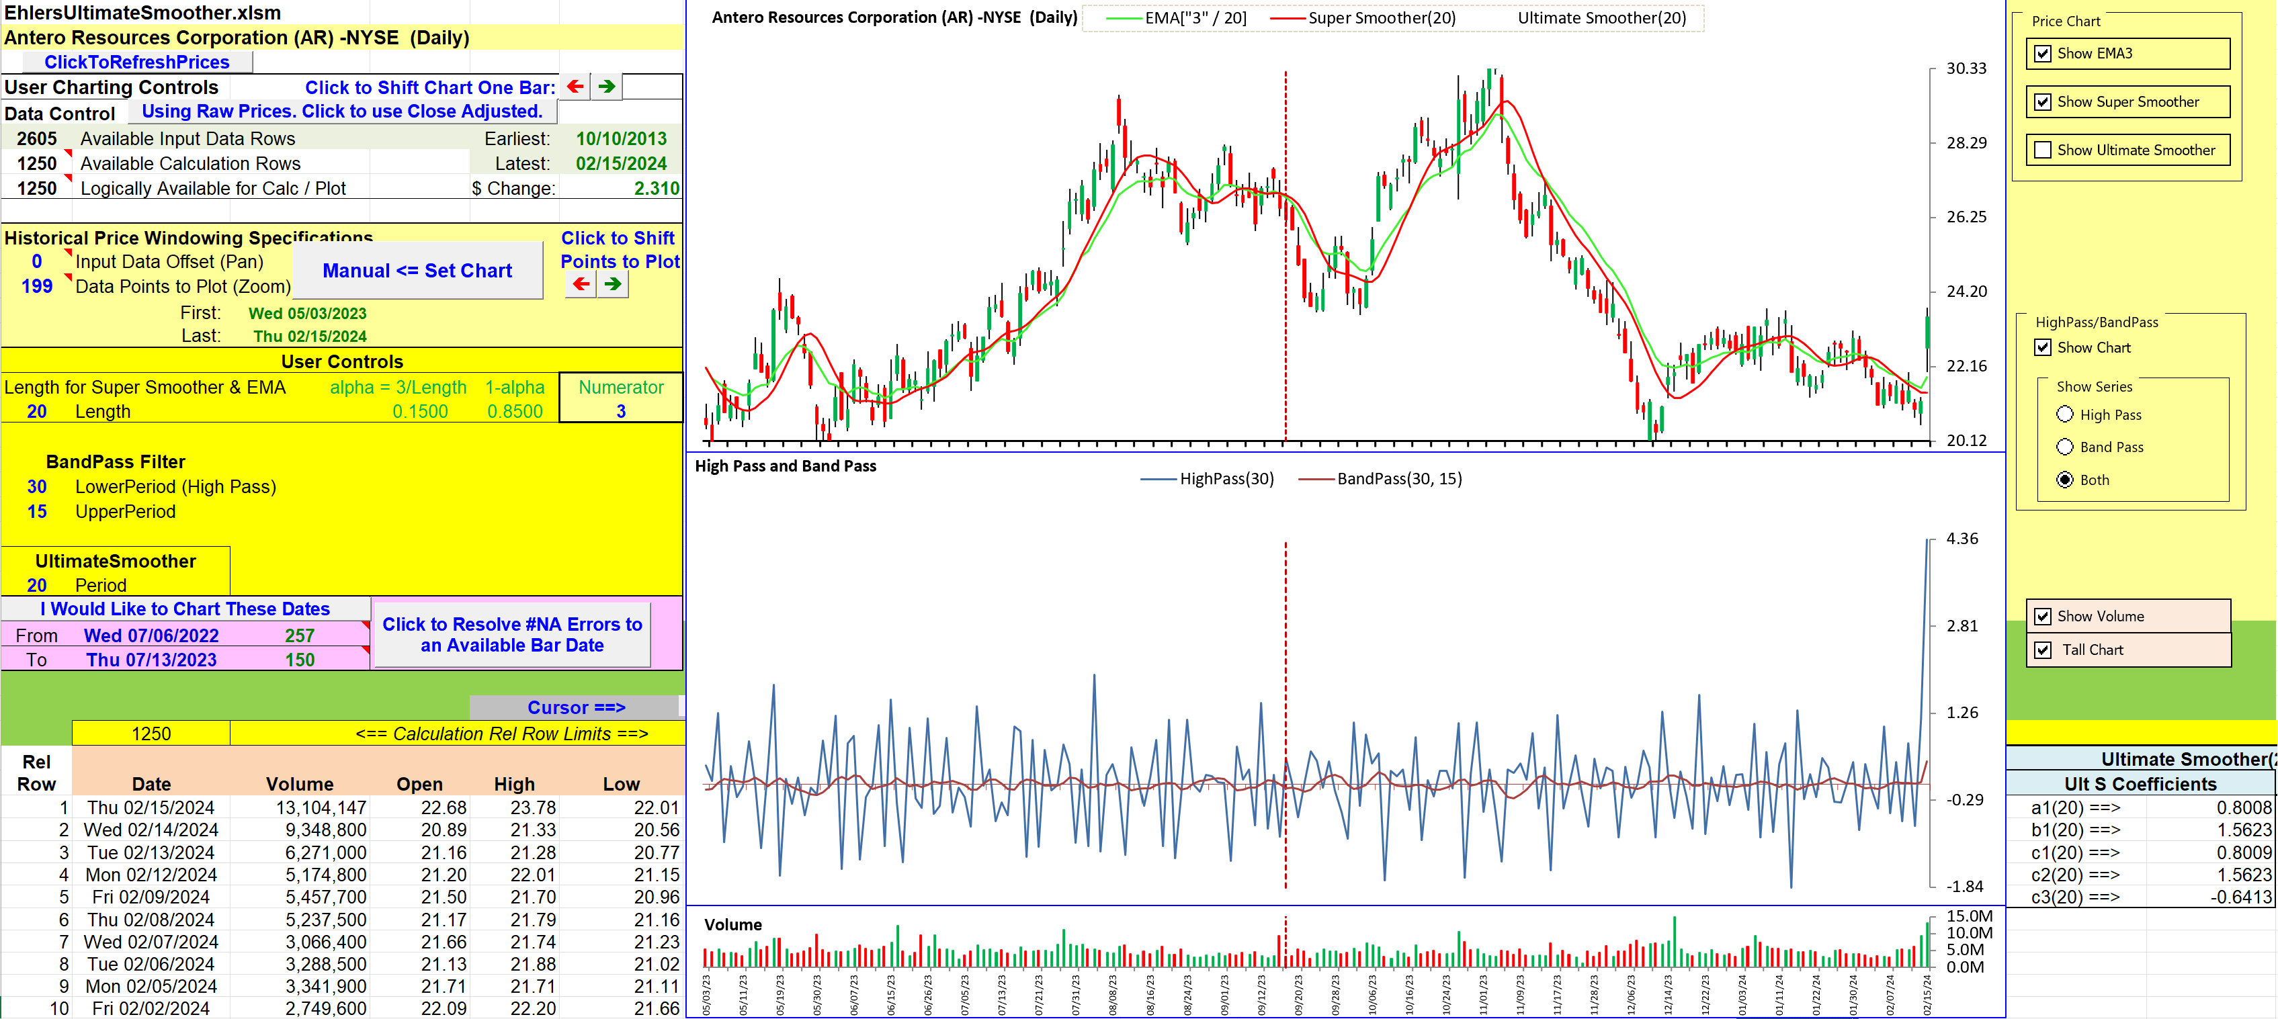
Task: Select To row number 150 cell
Action: pyautogui.click(x=300, y=660)
